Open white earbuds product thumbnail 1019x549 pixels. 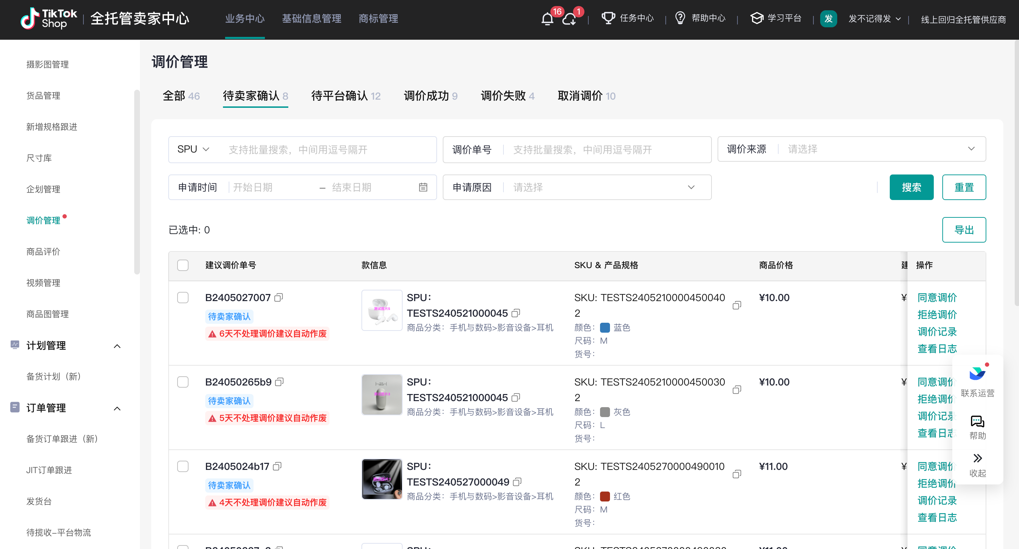coord(382,311)
